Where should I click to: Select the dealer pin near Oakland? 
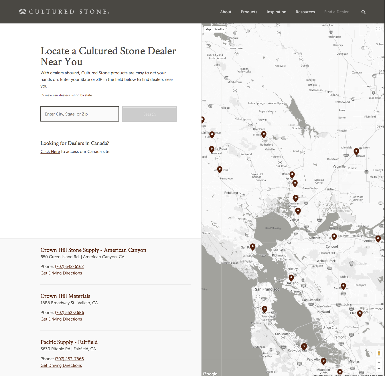[291, 277]
